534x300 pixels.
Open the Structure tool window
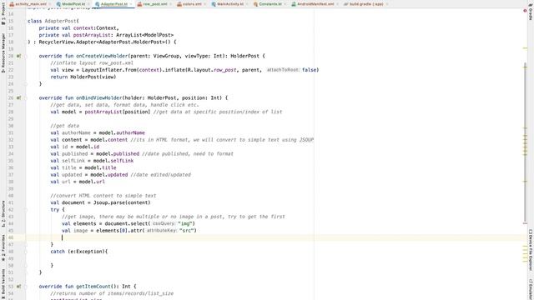pyautogui.click(x=3, y=213)
